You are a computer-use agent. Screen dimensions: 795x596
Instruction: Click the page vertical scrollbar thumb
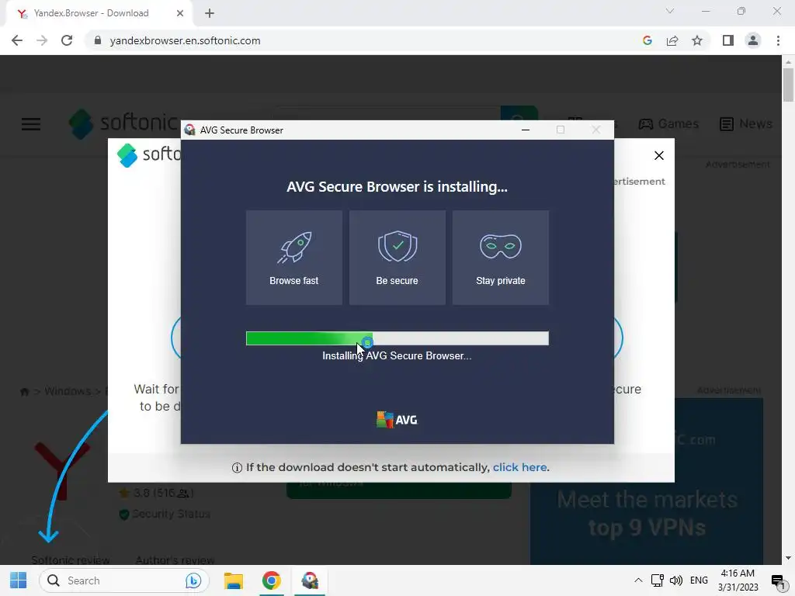788,85
